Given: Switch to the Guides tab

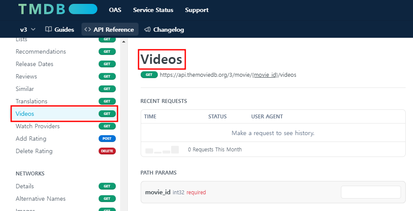Looking at the screenshot, I should click(60, 30).
